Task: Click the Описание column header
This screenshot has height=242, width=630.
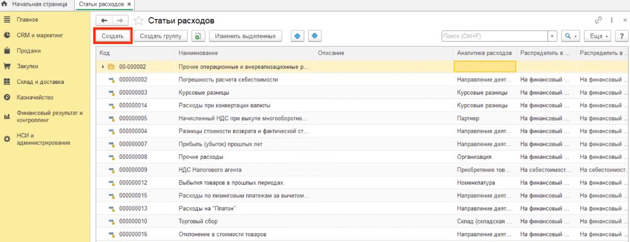Action: coord(384,53)
